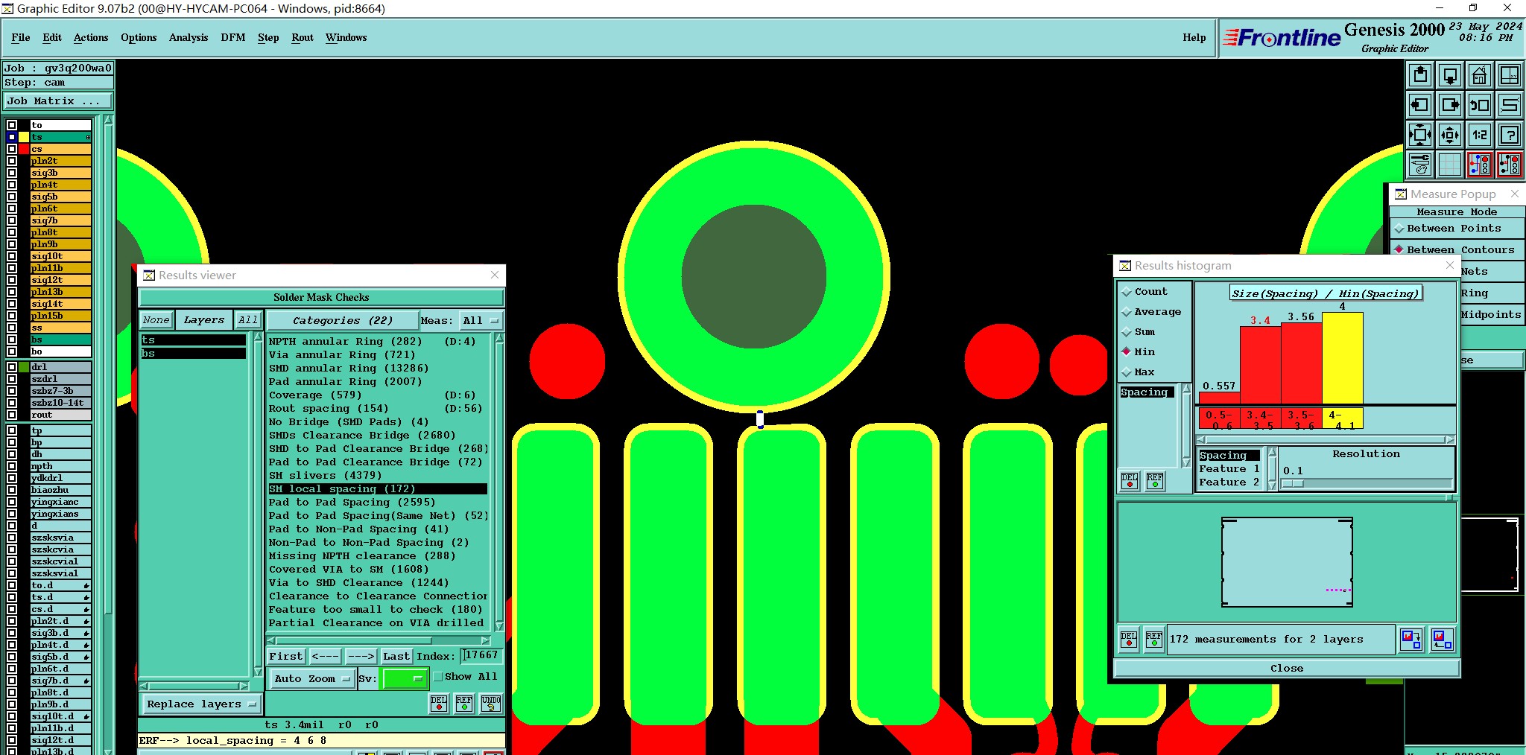Image resolution: width=1526 pixels, height=755 pixels.
Task: Click DEL icon beside 172 measurements text
Action: click(1129, 639)
